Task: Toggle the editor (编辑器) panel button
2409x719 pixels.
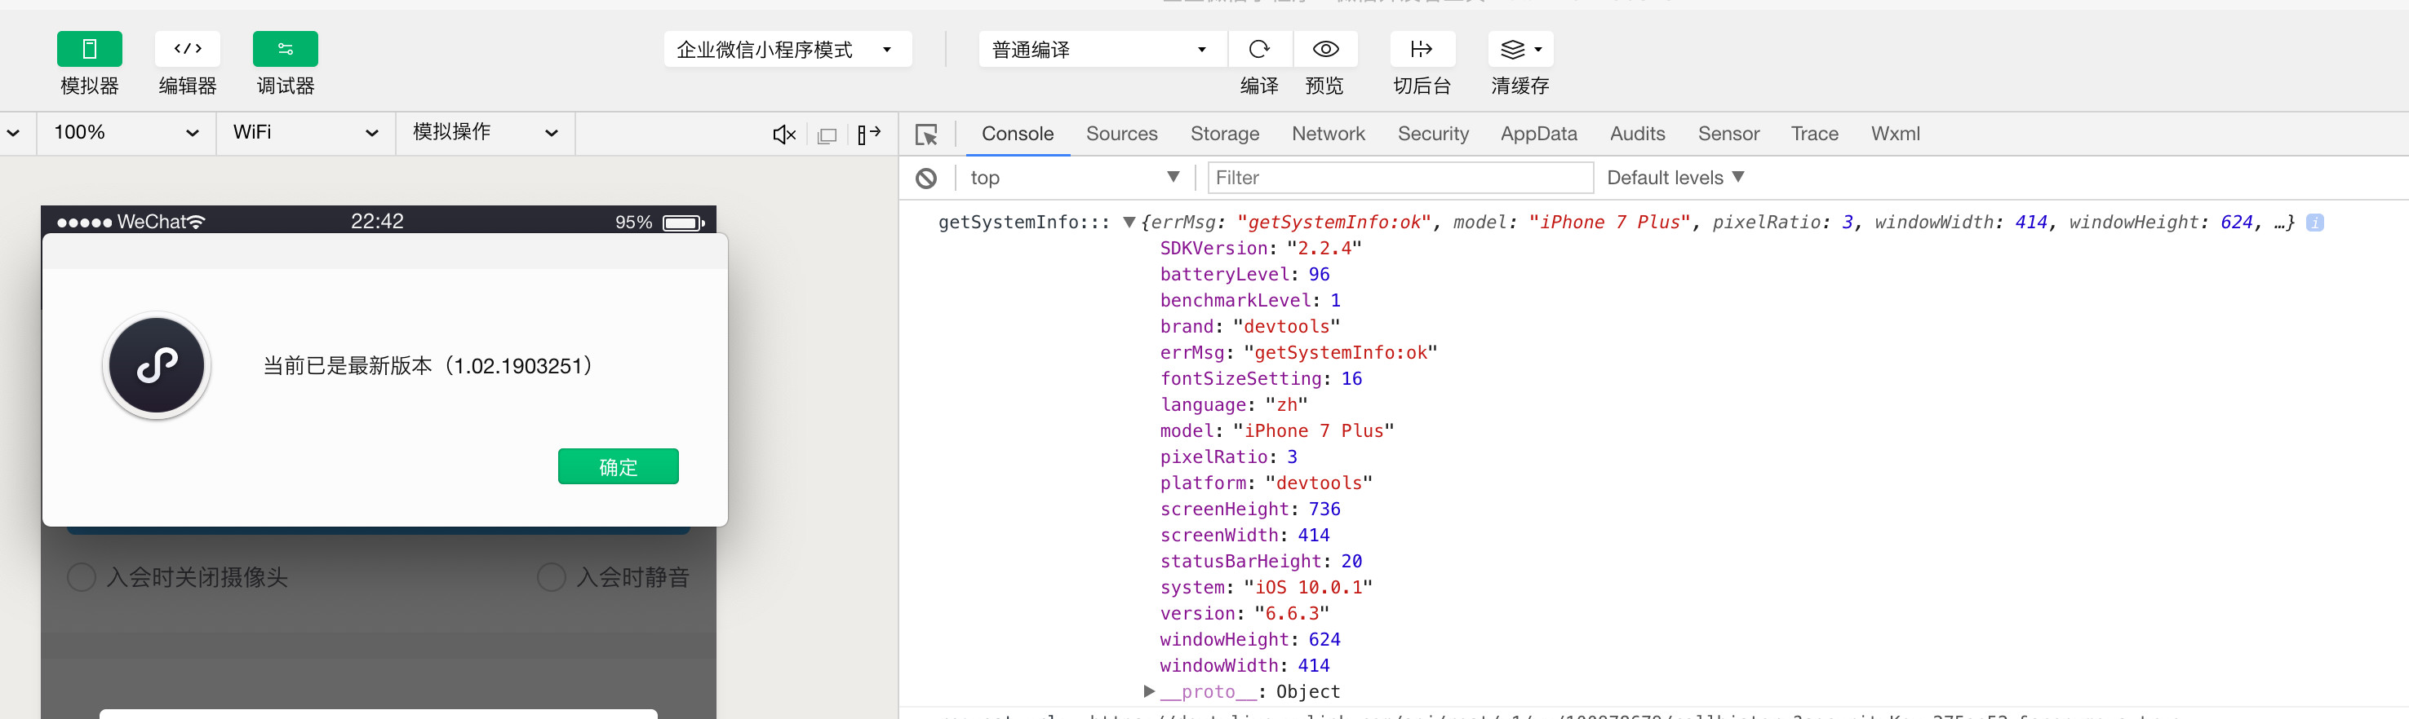Action: pyautogui.click(x=187, y=50)
